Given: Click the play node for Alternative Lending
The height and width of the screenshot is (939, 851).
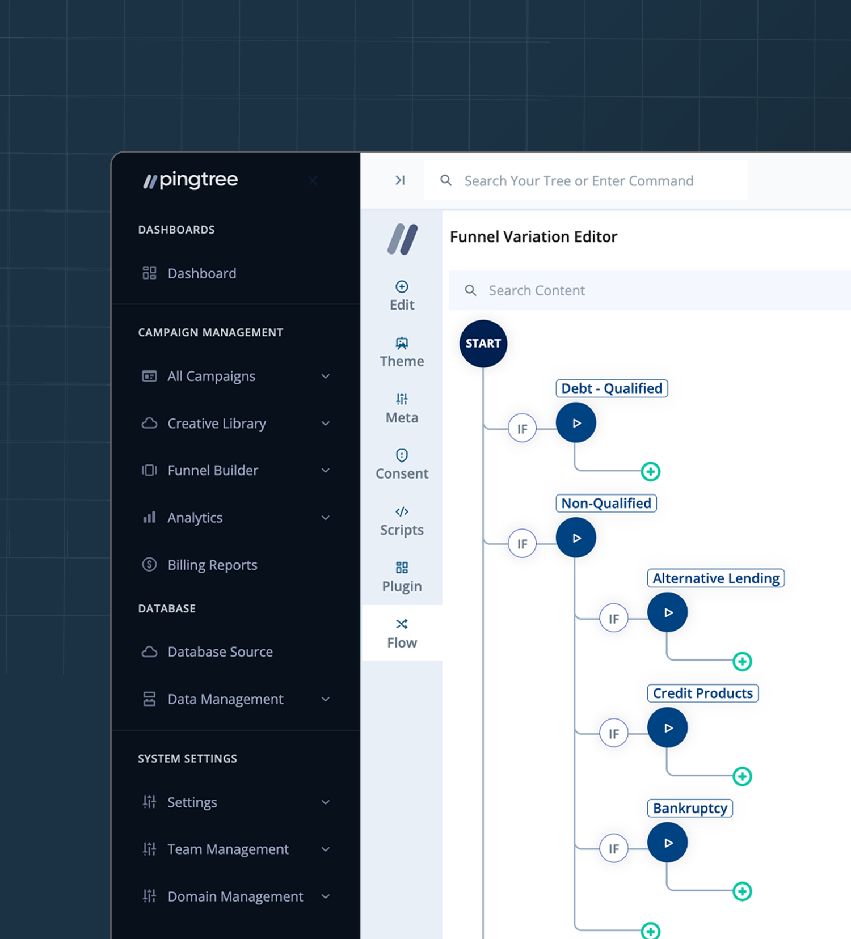Looking at the screenshot, I should point(667,612).
